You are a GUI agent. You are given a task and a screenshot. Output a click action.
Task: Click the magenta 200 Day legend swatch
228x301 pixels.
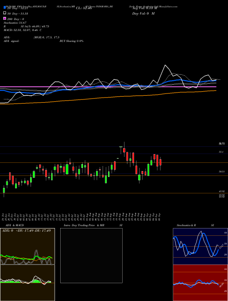pos(5,19)
